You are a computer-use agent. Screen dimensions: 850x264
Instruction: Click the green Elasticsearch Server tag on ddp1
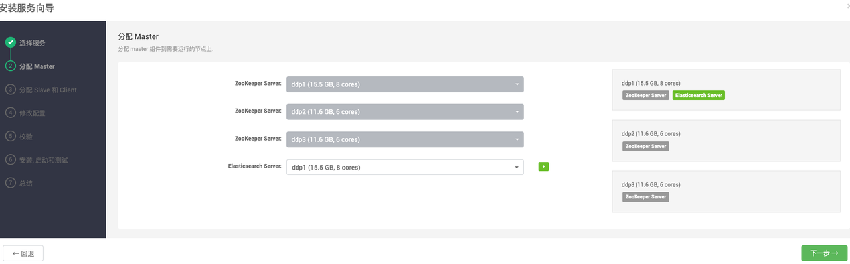click(x=699, y=96)
